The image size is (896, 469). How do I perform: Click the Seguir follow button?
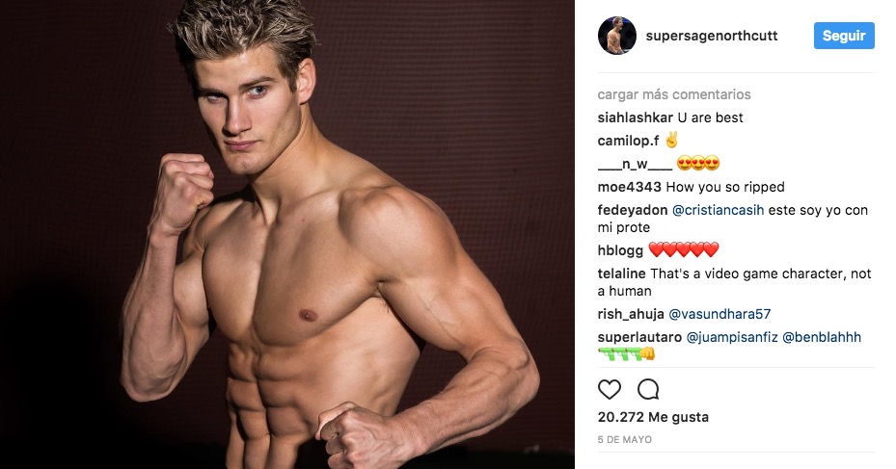(844, 36)
